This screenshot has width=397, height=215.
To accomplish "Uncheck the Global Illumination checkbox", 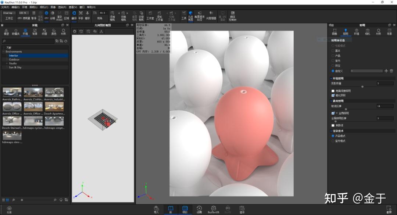I will [333, 113].
